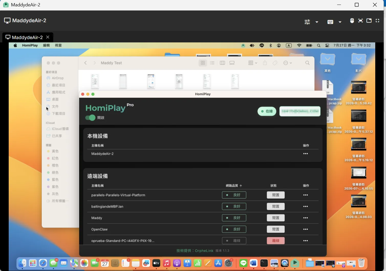Open actions menu for oprueba-Standard-PC device
This screenshot has width=386, height=271.
pos(306,241)
